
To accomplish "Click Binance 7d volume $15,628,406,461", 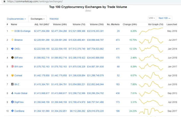I will point(77,40).
